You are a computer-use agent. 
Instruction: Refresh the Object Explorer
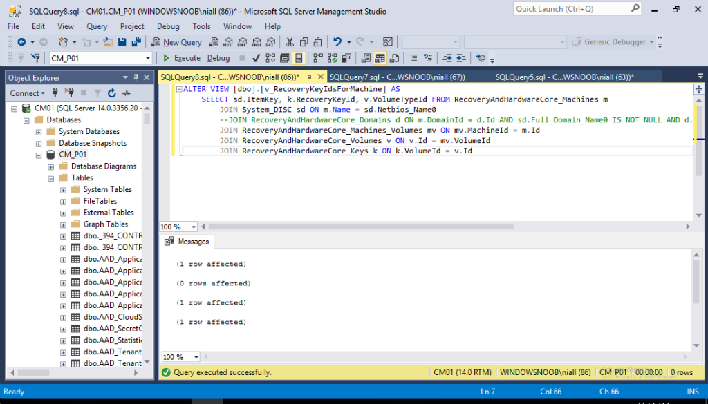click(111, 93)
